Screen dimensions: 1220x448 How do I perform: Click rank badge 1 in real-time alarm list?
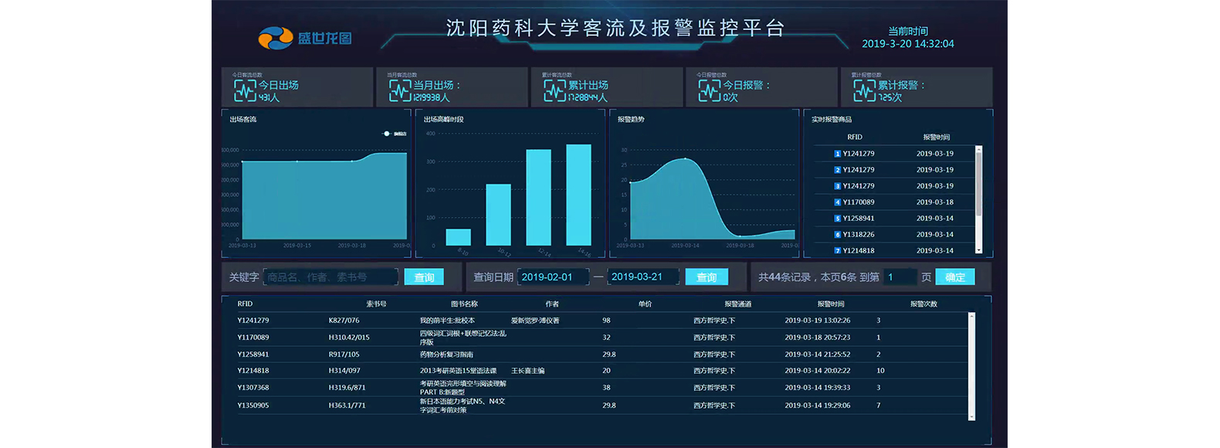[837, 154]
